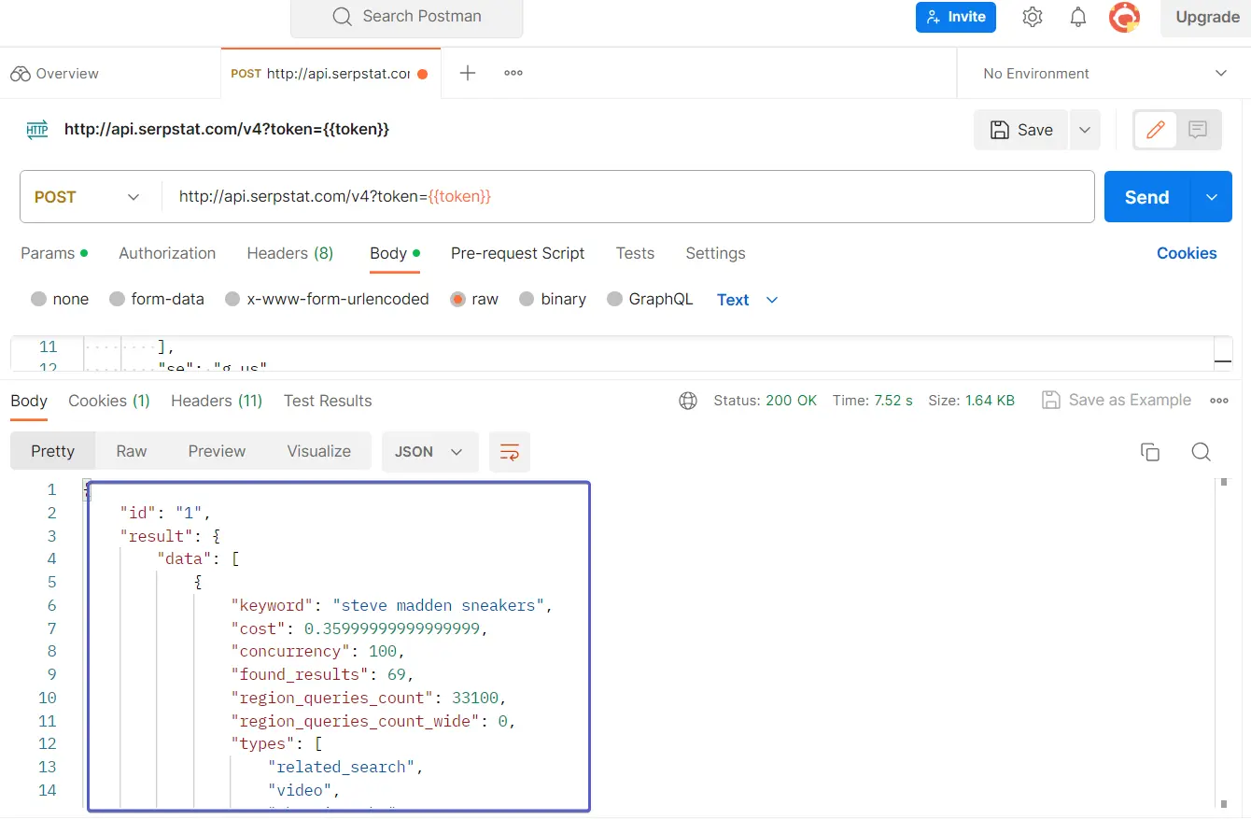Image resolution: width=1251 pixels, height=819 pixels.
Task: Search the response with magnifier icon
Action: click(1202, 452)
